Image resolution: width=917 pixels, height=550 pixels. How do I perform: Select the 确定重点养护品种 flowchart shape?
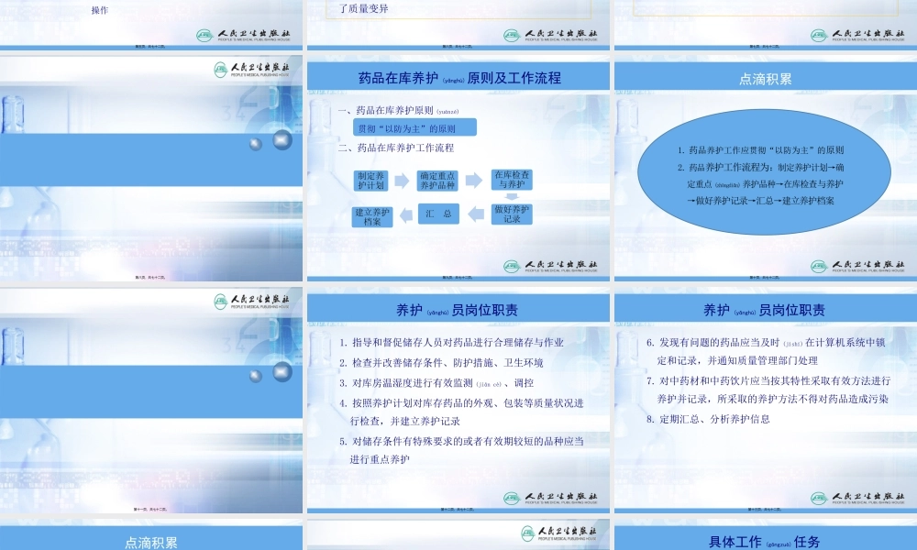(x=436, y=180)
